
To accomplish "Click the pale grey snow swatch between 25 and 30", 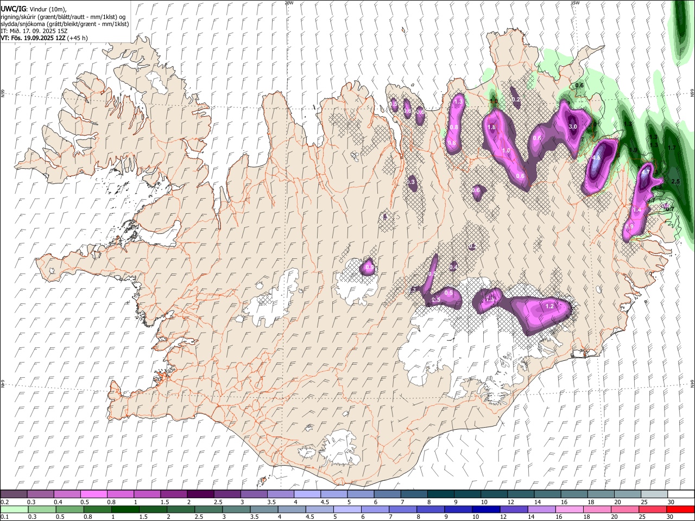I will [x=653, y=494].
